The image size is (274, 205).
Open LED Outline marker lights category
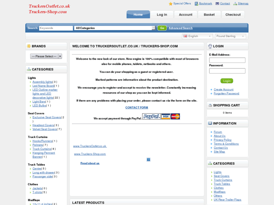click(x=45, y=94)
